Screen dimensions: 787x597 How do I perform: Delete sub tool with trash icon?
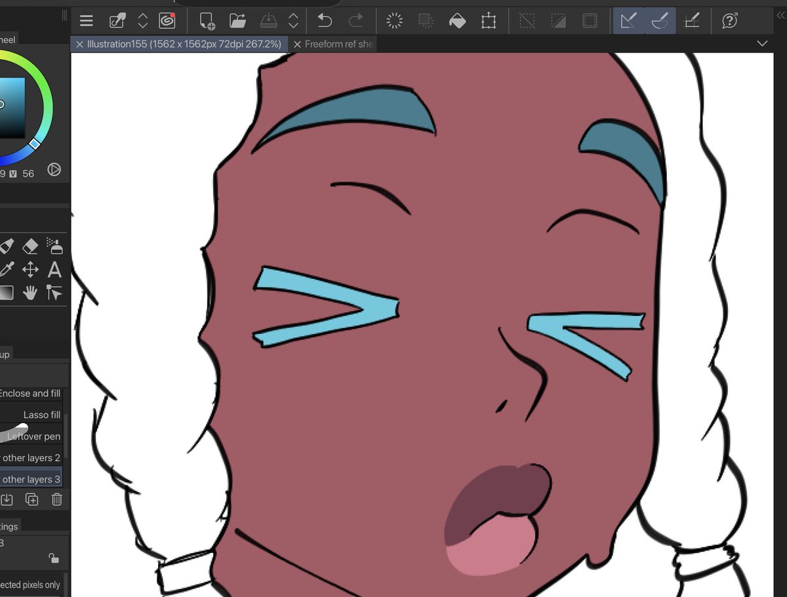(x=57, y=500)
